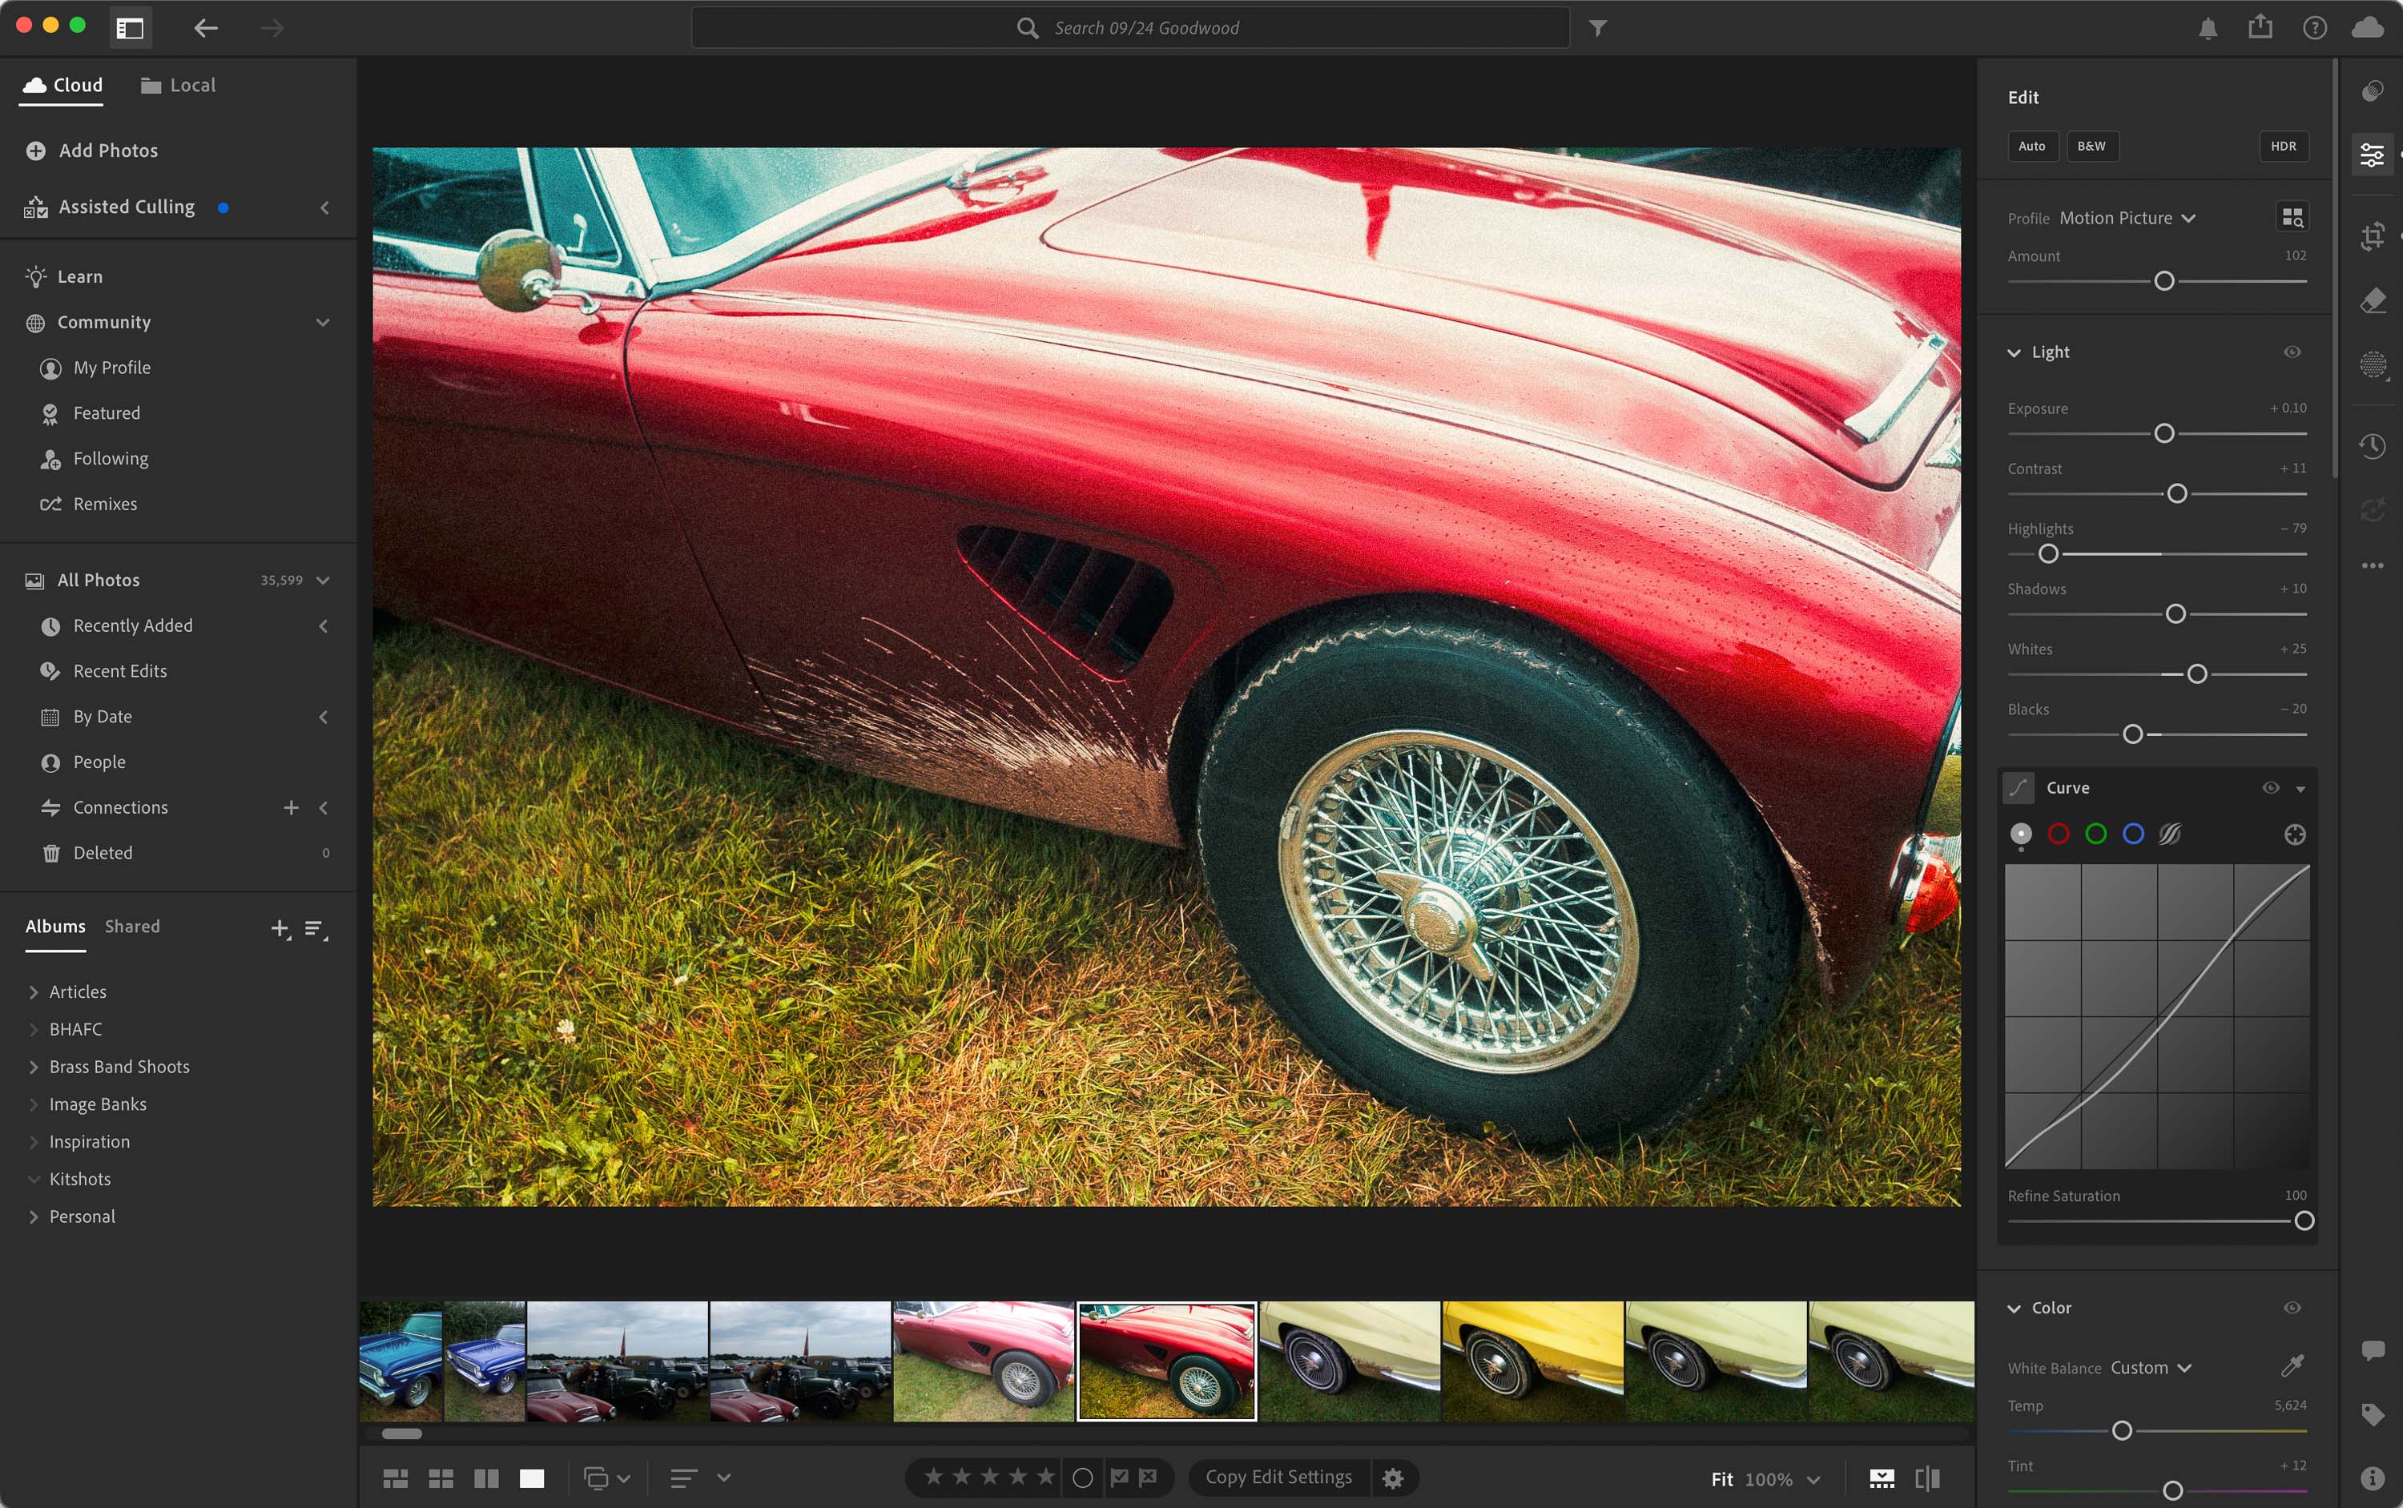
Task: Toggle the Curve eye visibility
Action: pos(2270,788)
